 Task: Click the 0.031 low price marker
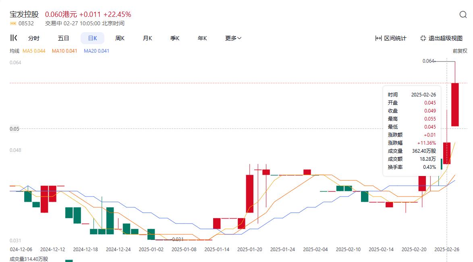tap(178, 239)
